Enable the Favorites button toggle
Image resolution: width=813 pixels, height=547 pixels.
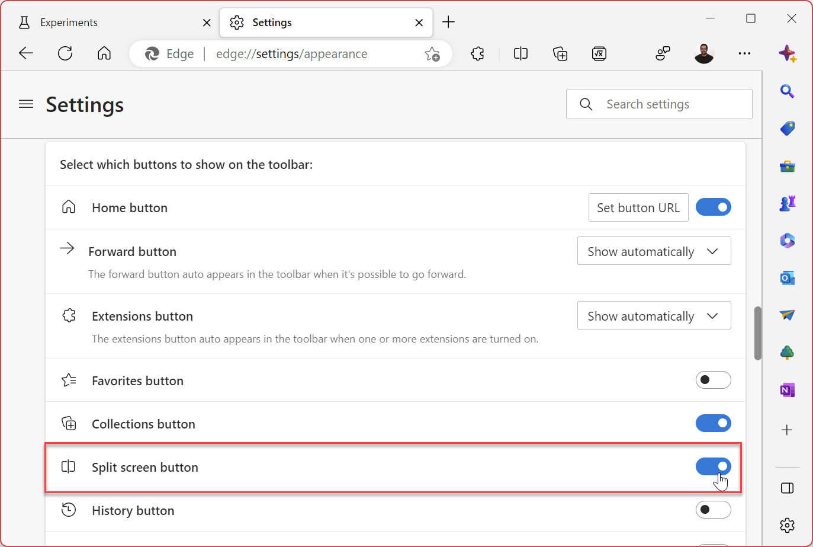(714, 380)
